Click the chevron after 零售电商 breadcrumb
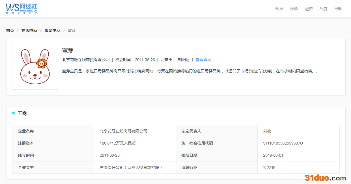Screen dimensions: 351x184 pos(41,30)
